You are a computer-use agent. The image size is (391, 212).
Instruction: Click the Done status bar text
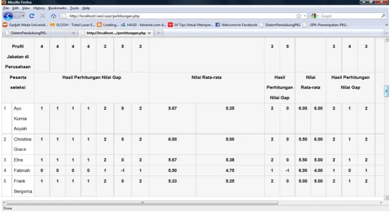coord(8,208)
